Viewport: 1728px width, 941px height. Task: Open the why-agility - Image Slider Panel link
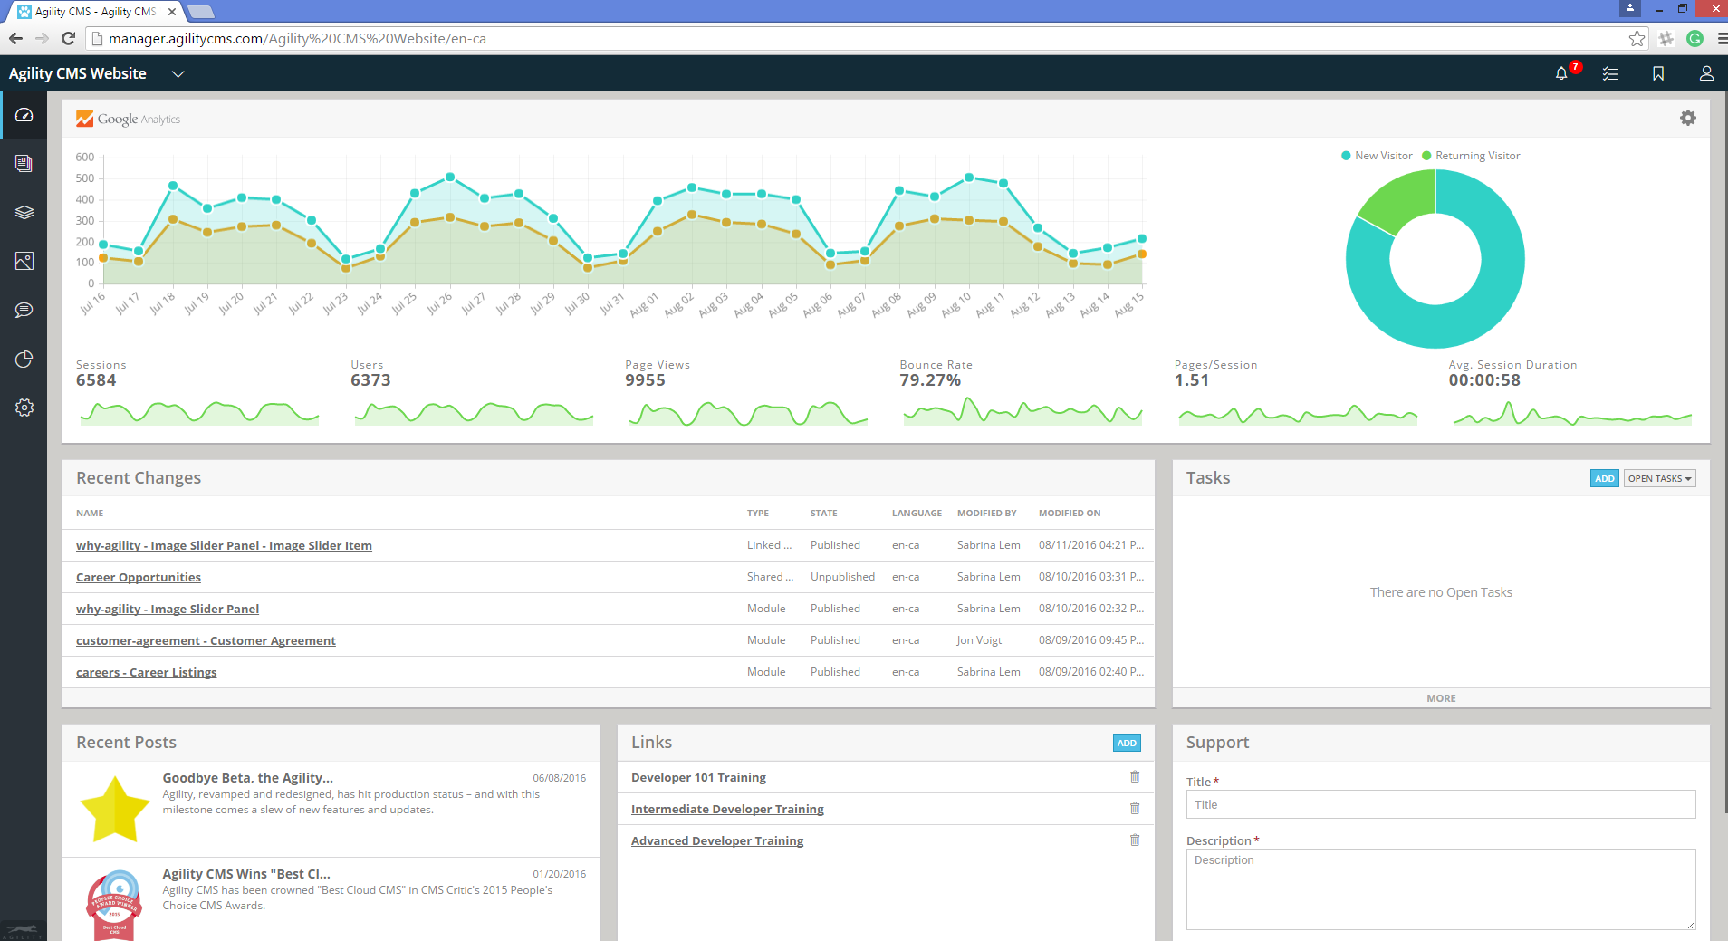tap(168, 609)
